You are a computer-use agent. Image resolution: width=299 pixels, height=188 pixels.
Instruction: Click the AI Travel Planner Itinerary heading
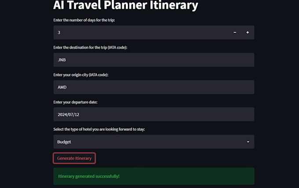tap(126, 6)
